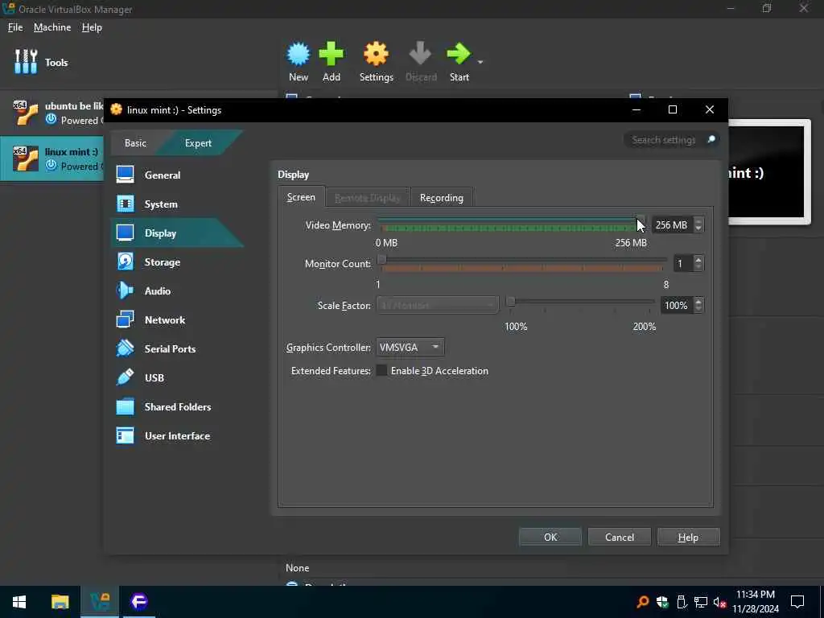This screenshot has height=618, width=824.
Task: Click the search magnifier icon in settings
Action: 711,139
